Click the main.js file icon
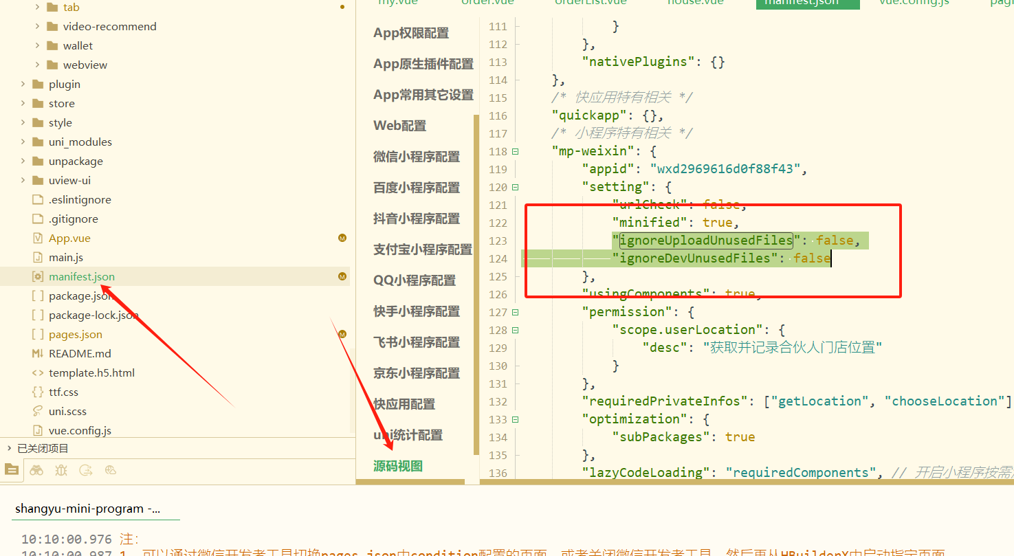Screen dimensions: 1014x556 pyautogui.click(x=38, y=257)
